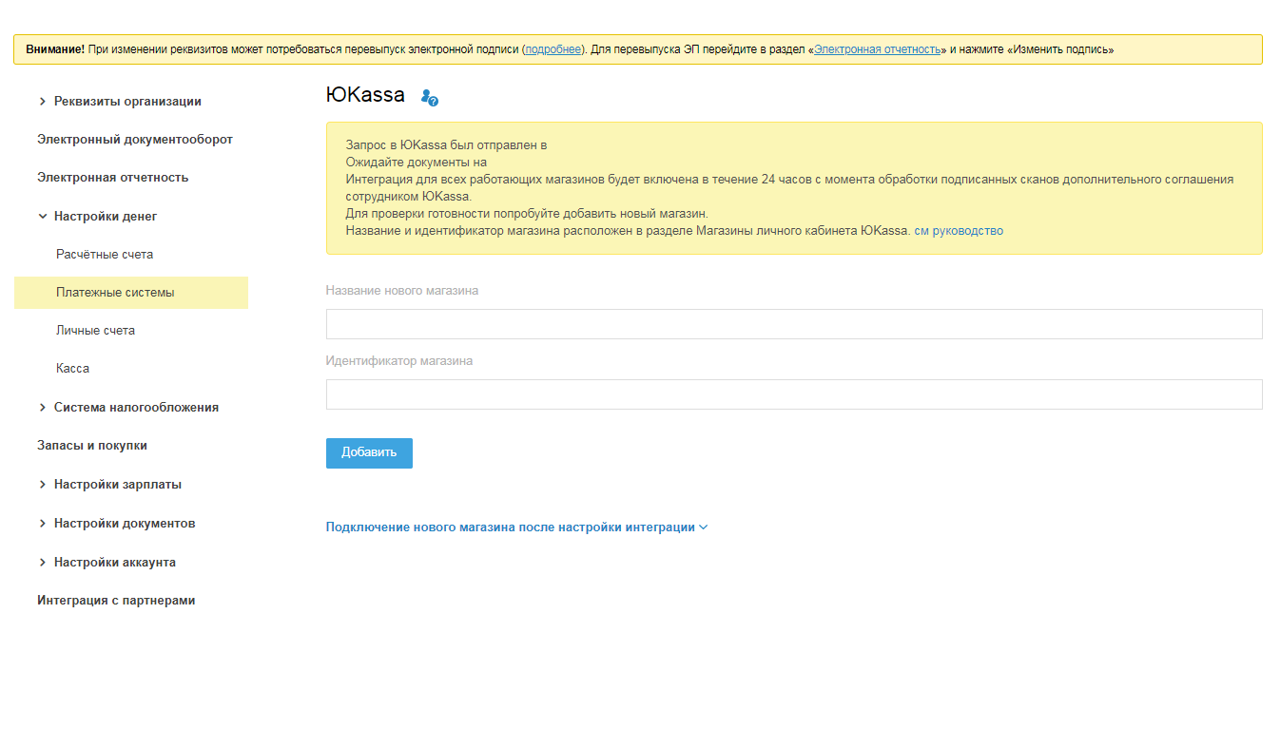Click the Для проверки готовности notice line
This screenshot has width=1280, height=729.
click(527, 214)
